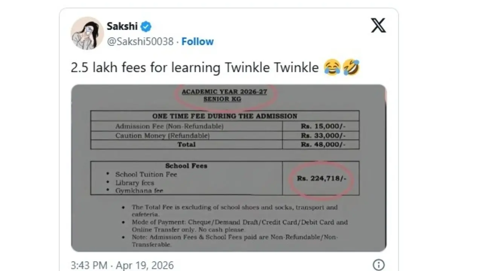Follow the Sakshi account

(197, 41)
